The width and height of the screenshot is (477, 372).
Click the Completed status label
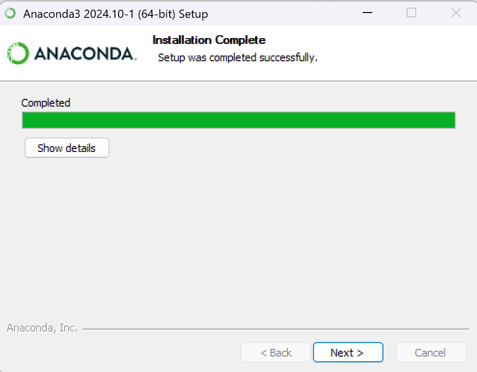(46, 103)
